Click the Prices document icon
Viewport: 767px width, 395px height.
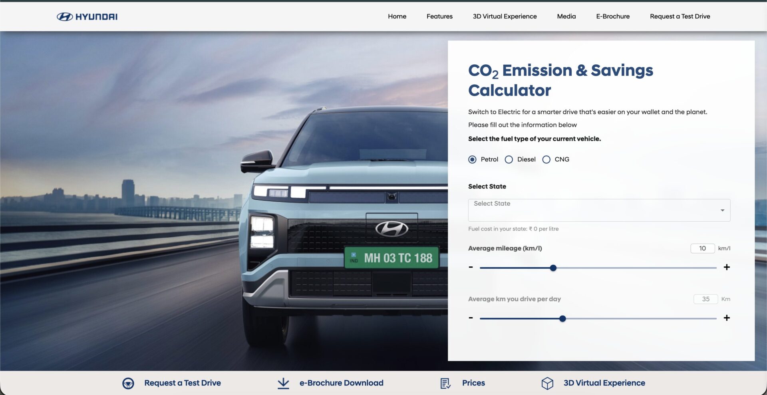(445, 383)
